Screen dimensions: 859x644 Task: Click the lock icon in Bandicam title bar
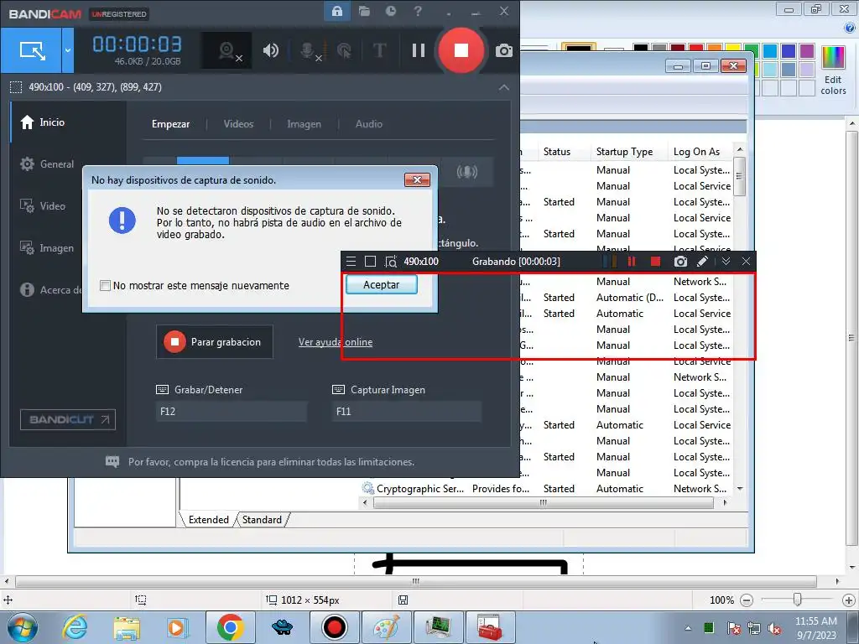pyautogui.click(x=337, y=11)
